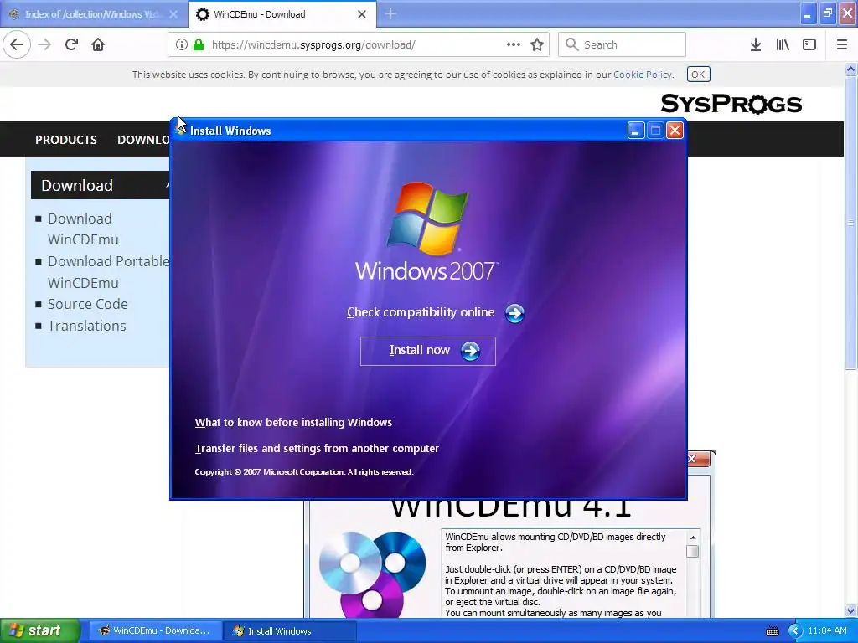This screenshot has height=643, width=858.
Task: Open What to know before installing Windows
Action: (x=293, y=422)
